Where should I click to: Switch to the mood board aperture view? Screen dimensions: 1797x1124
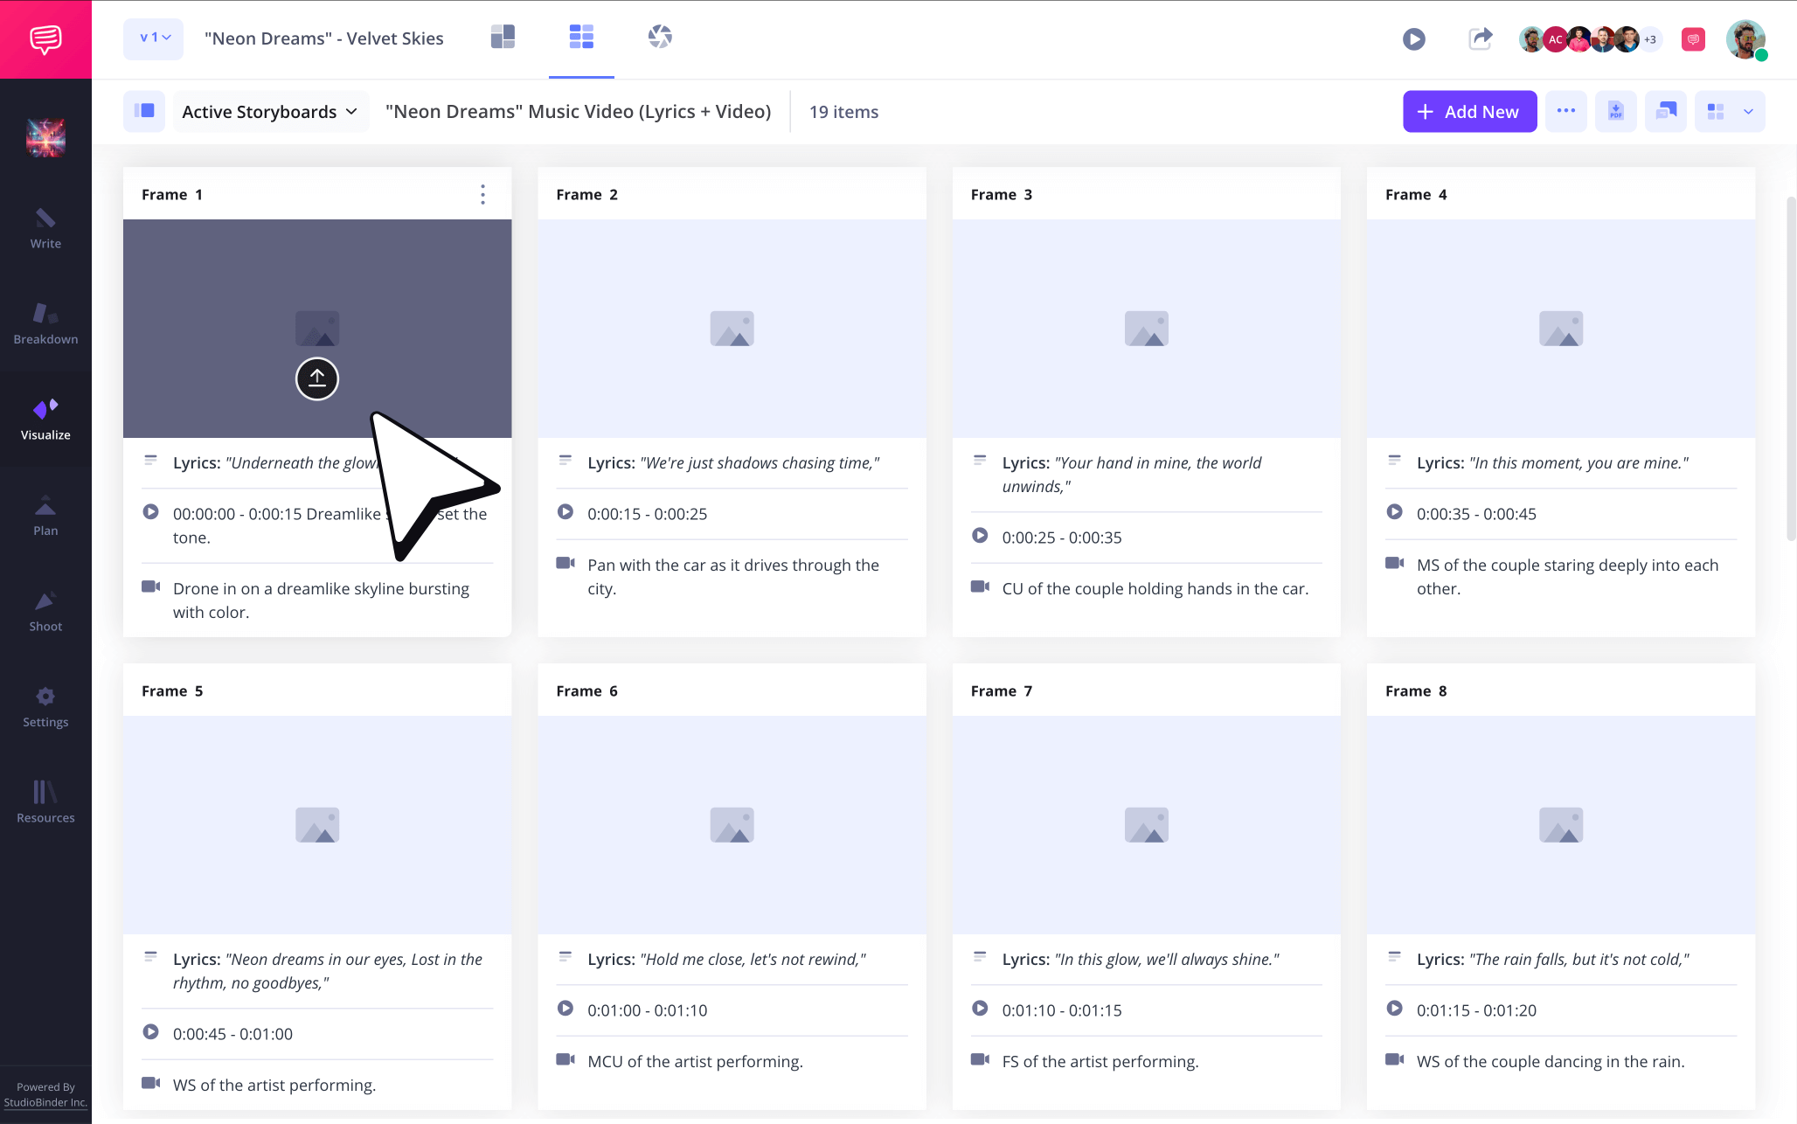point(660,37)
